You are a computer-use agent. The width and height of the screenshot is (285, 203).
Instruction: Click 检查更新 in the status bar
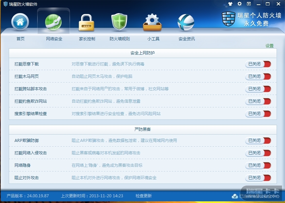click(x=144, y=196)
